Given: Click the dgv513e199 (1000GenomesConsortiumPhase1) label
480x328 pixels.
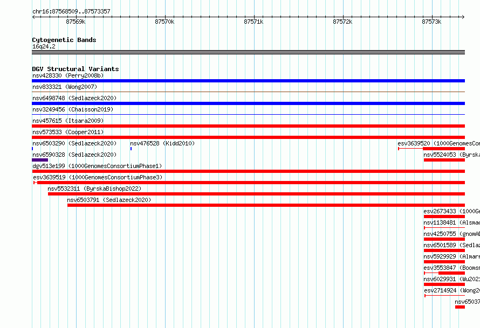Looking at the screenshot, I should (97, 166).
